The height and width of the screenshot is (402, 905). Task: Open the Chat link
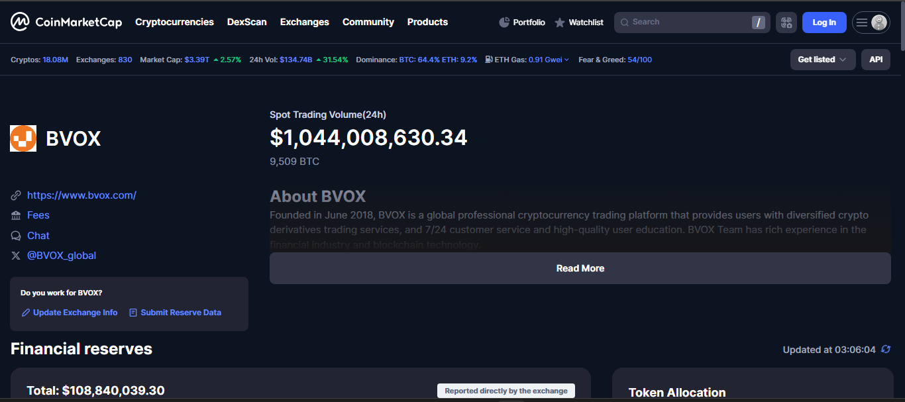38,236
